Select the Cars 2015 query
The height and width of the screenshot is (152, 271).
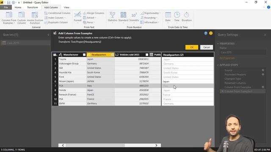point(25,43)
